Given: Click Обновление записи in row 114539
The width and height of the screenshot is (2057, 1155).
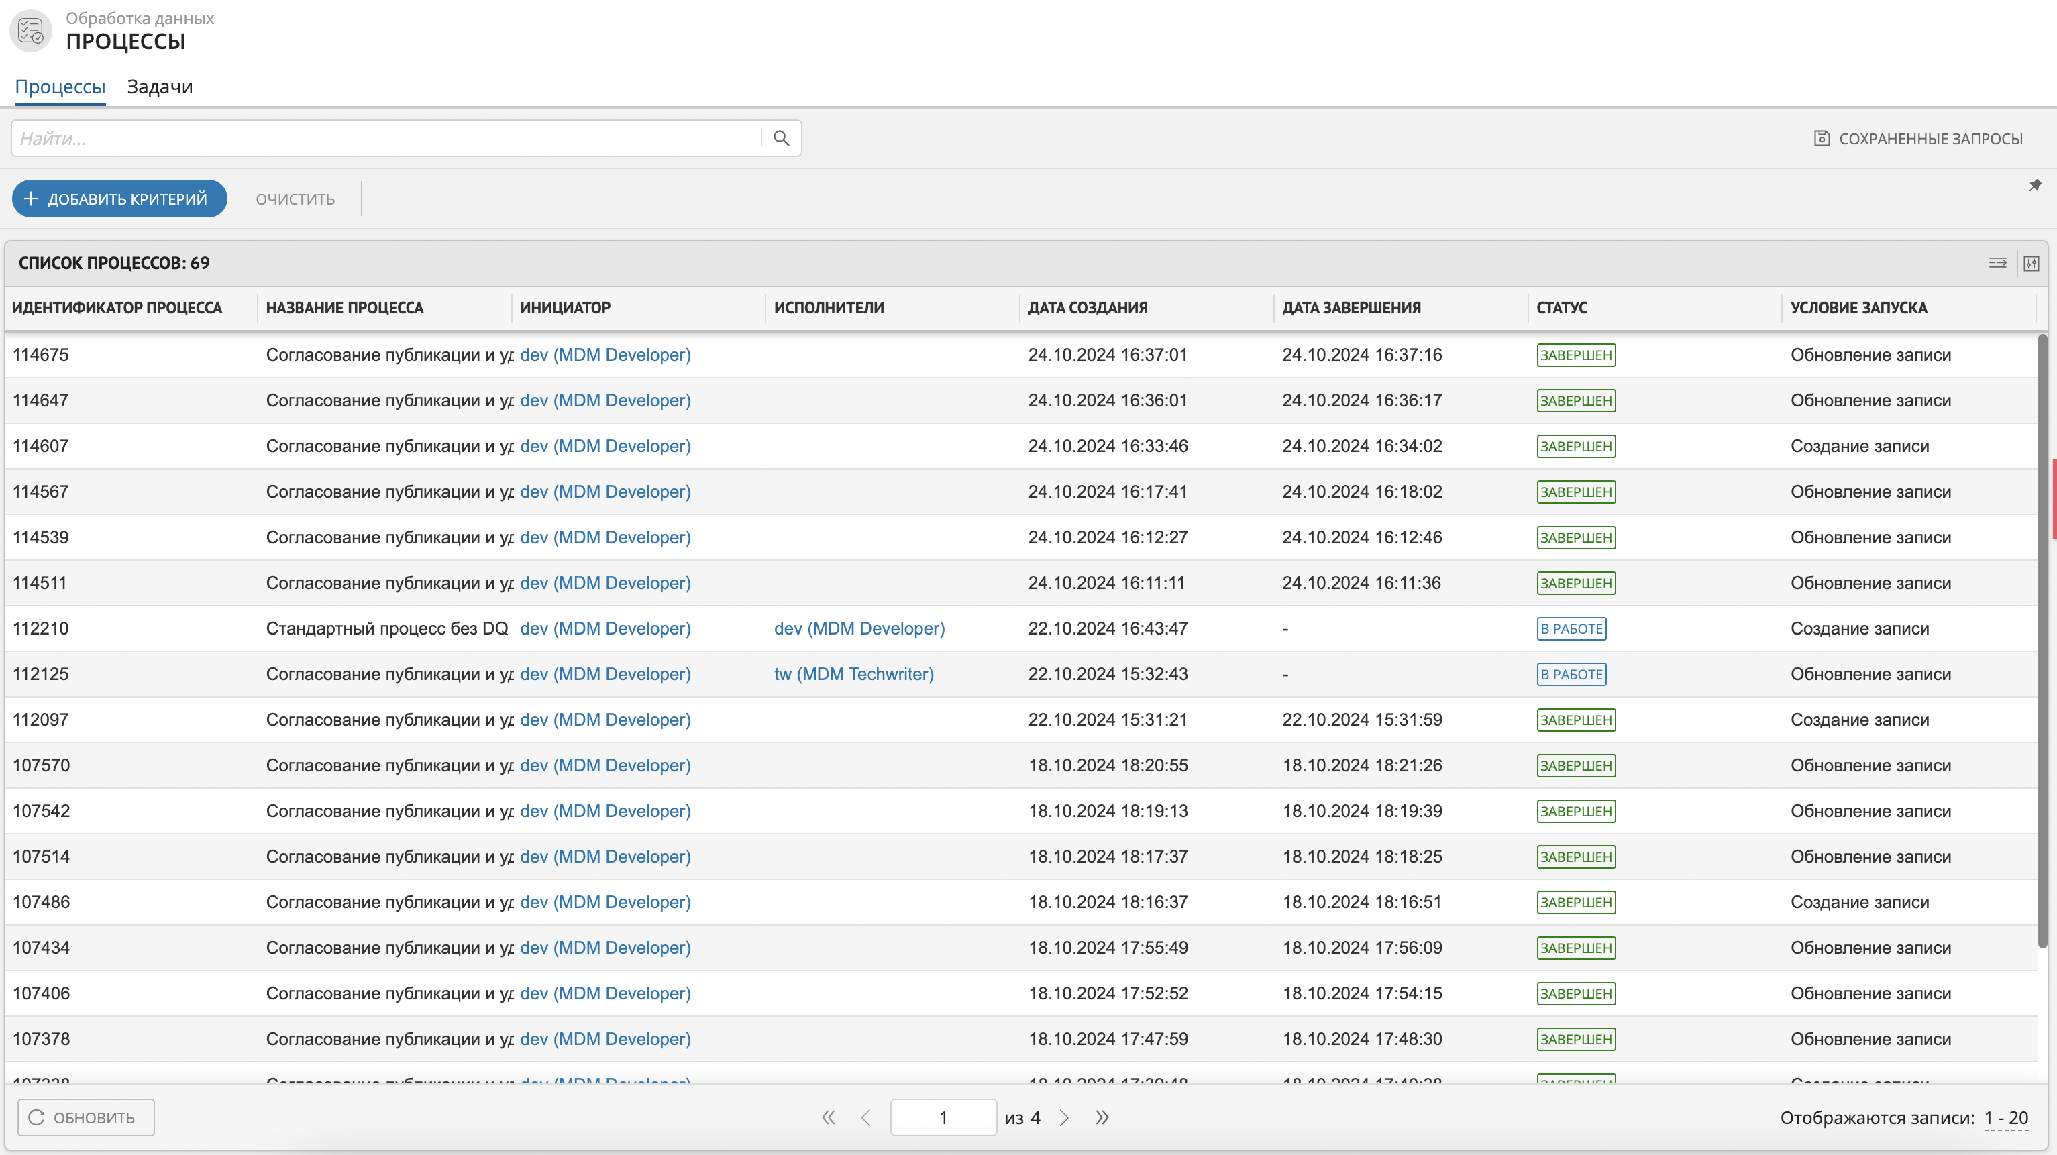Looking at the screenshot, I should click(x=1871, y=537).
